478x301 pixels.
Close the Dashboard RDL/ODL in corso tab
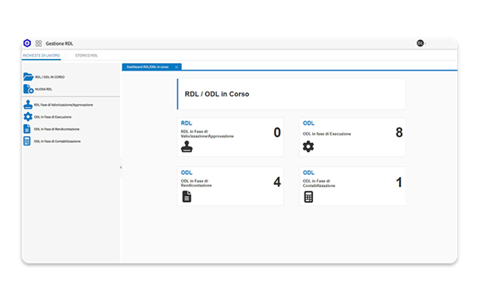point(177,67)
